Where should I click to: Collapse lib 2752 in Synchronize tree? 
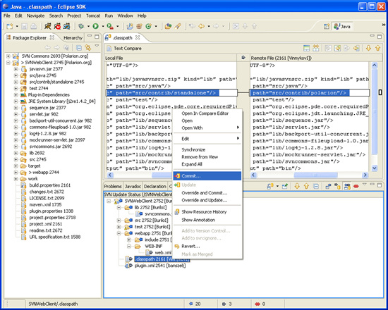pos(119,207)
